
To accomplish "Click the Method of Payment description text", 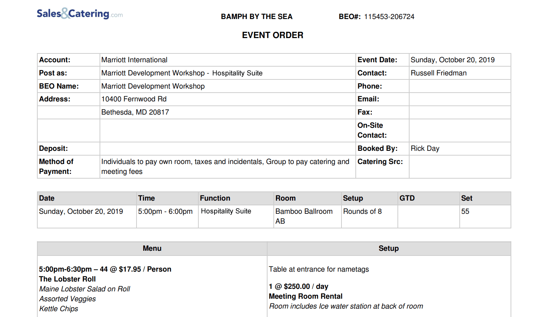I will click(225, 167).
